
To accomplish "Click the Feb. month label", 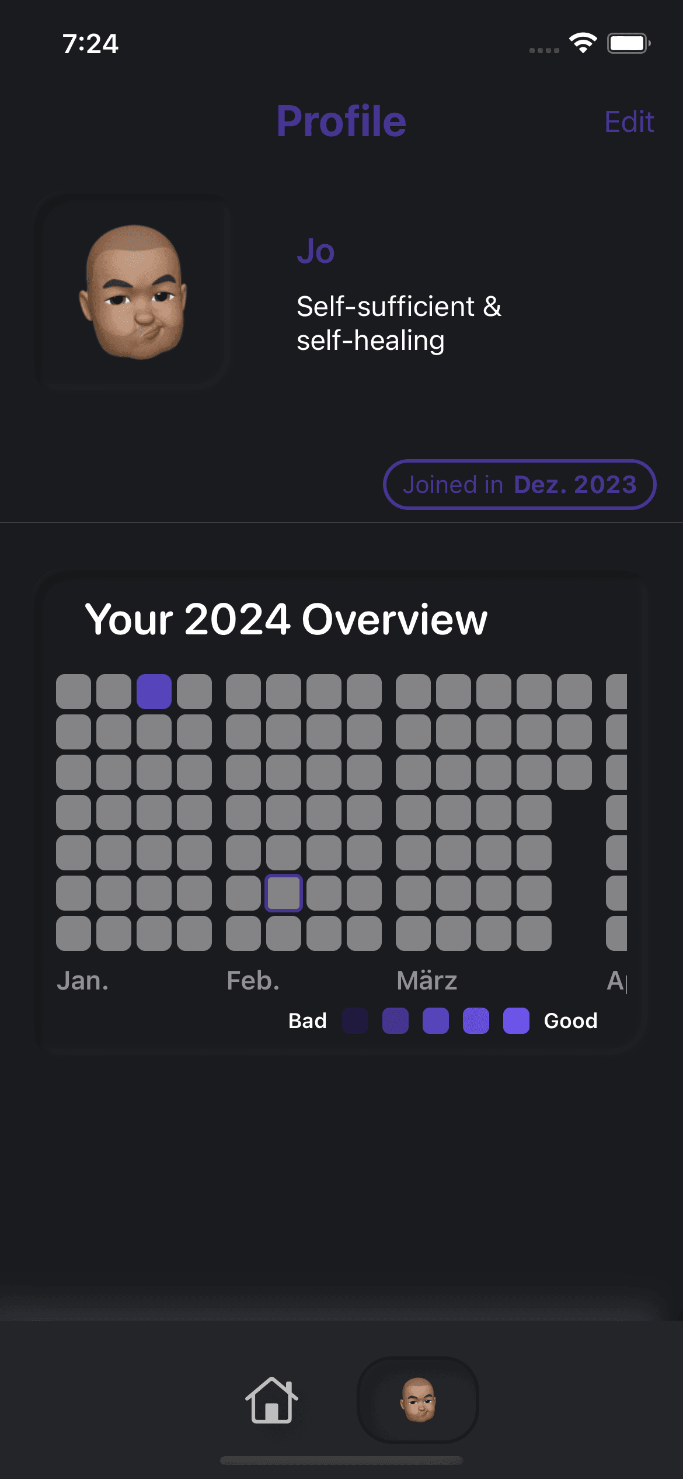I will [x=253, y=981].
